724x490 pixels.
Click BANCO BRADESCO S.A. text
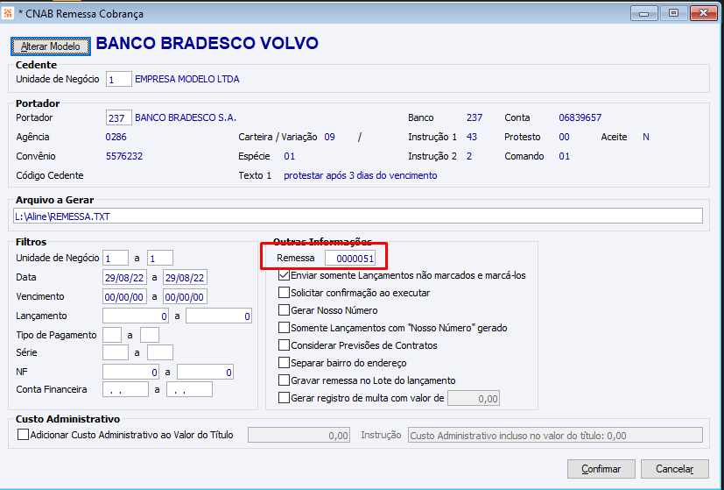(x=186, y=117)
